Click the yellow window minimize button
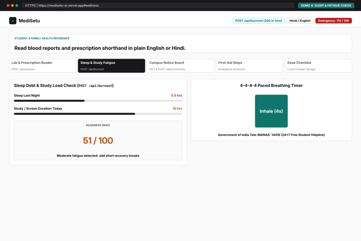361x241 pixels. [x=13, y=5]
